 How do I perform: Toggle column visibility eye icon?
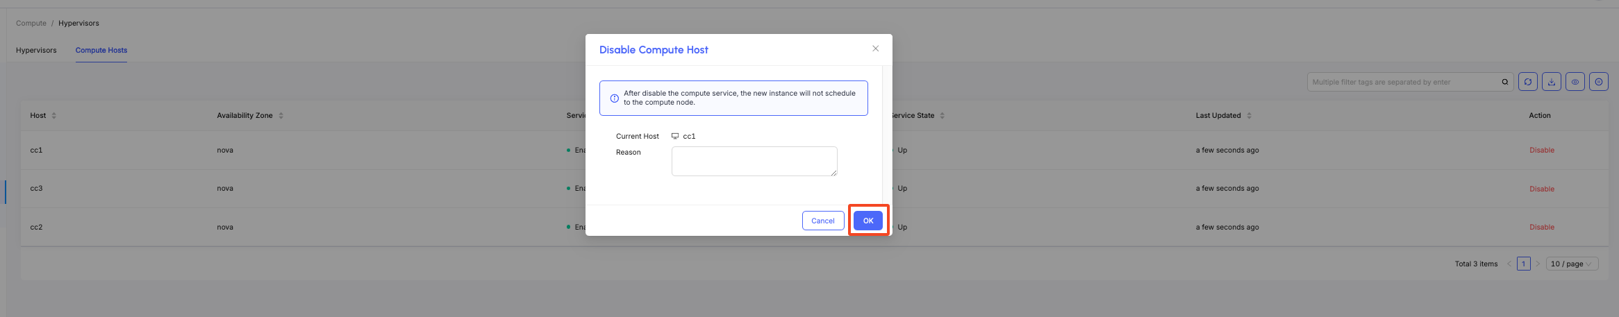click(1575, 82)
